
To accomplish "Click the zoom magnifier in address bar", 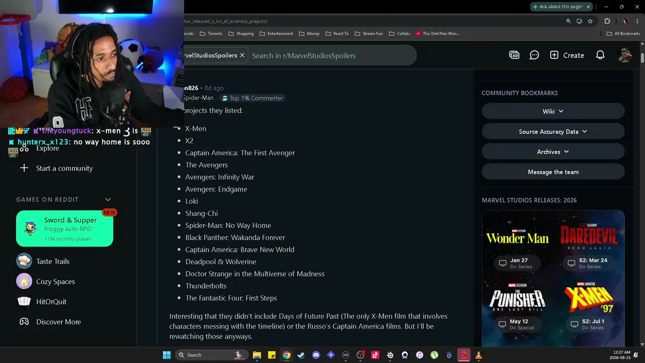I will 568,21.
